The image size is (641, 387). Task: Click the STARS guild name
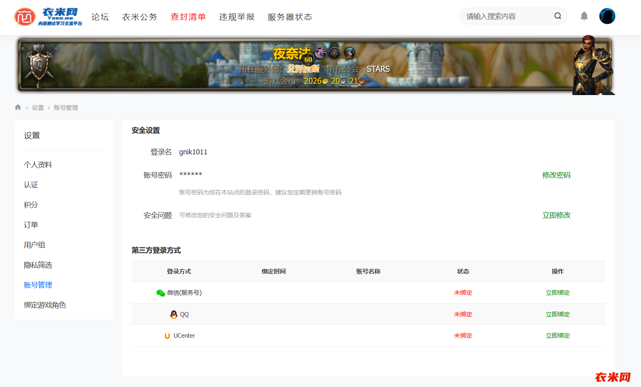[x=378, y=69]
